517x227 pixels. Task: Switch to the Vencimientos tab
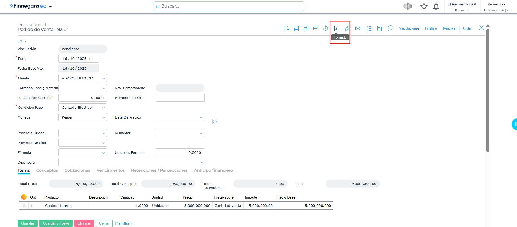point(111,170)
